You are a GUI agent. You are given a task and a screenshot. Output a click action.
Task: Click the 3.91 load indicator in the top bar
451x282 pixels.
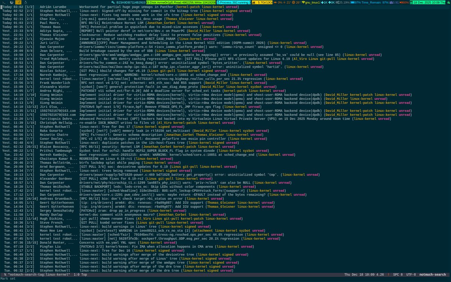(394, 3)
